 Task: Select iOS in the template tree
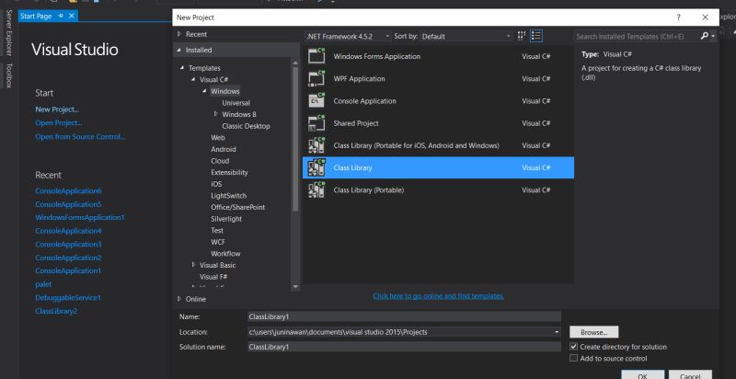tap(216, 184)
